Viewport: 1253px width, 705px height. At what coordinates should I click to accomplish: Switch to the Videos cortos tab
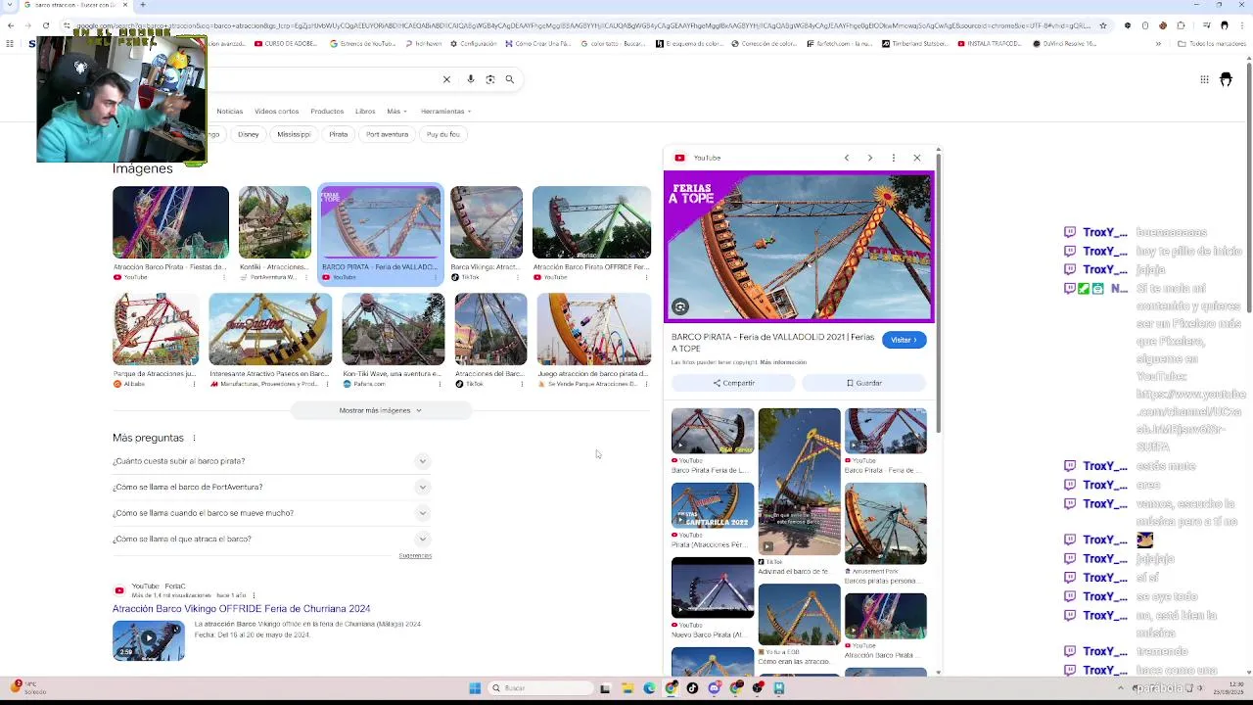pyautogui.click(x=277, y=111)
